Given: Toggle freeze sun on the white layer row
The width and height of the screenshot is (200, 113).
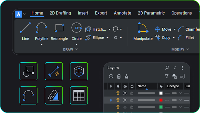Looking at the screenshot, I should pos(125,93).
